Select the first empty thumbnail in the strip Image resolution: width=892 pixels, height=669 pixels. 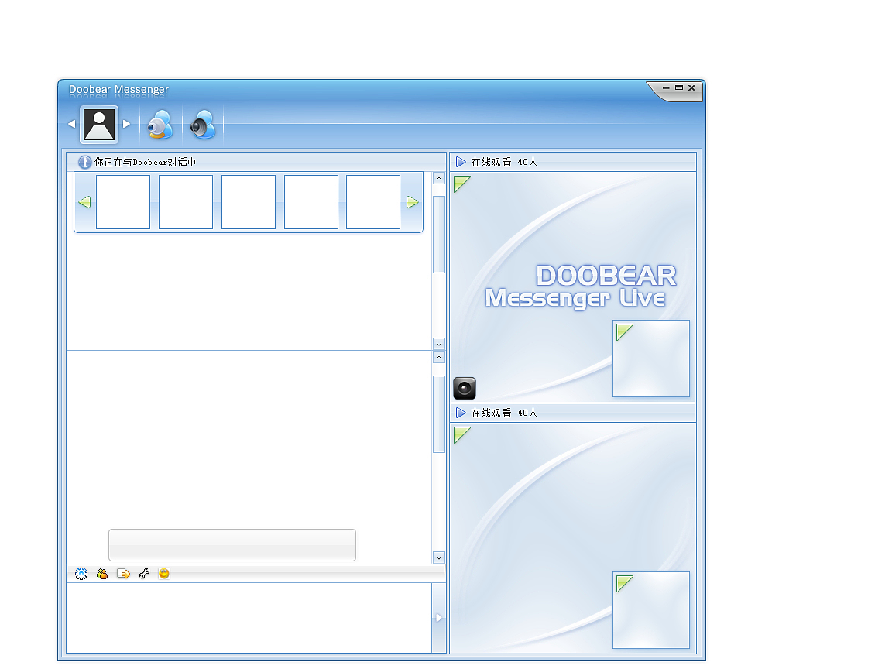tap(123, 202)
